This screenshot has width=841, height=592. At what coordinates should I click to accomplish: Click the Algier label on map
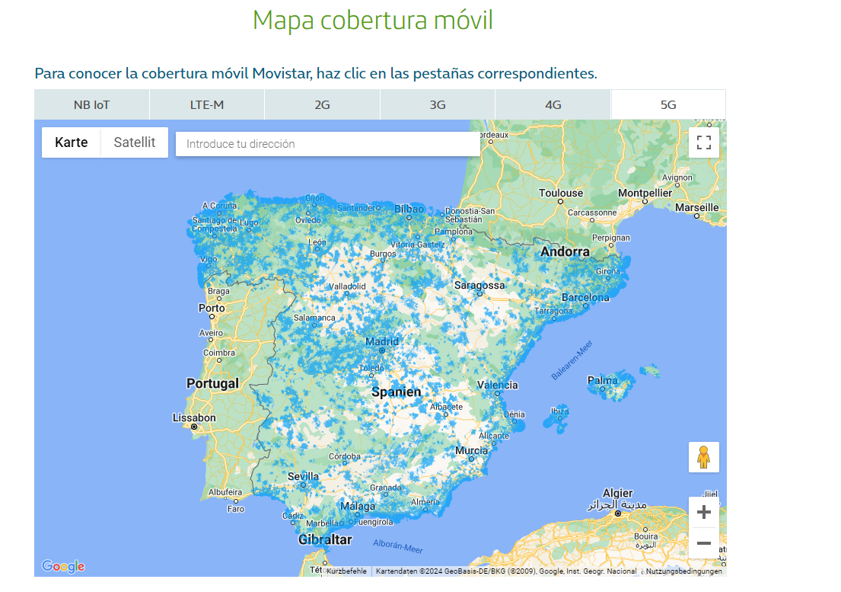click(617, 493)
